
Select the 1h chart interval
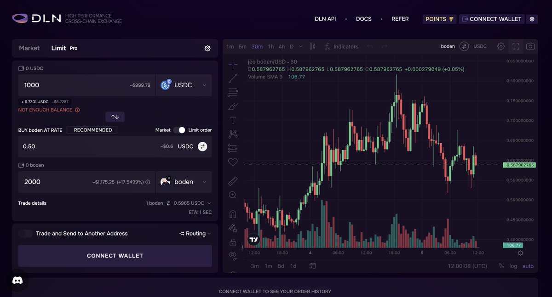tap(271, 46)
